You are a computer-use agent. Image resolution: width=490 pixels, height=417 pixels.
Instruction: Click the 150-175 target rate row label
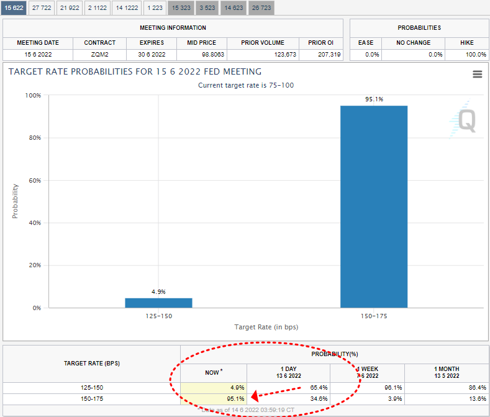(91, 399)
